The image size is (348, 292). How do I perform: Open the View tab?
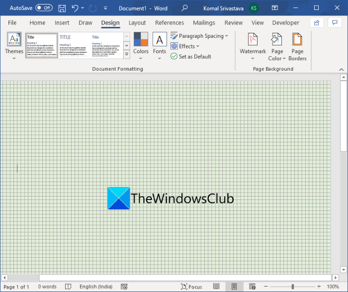point(258,23)
